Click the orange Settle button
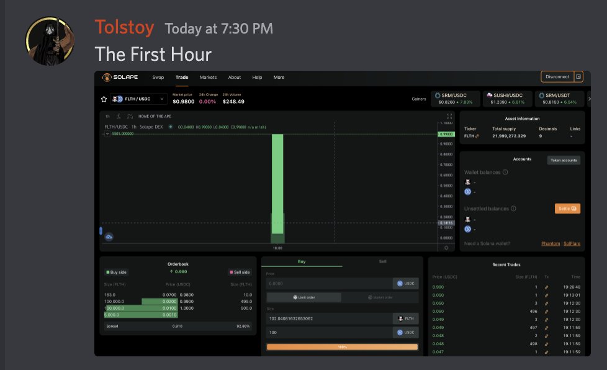607x370 pixels. 567,209
